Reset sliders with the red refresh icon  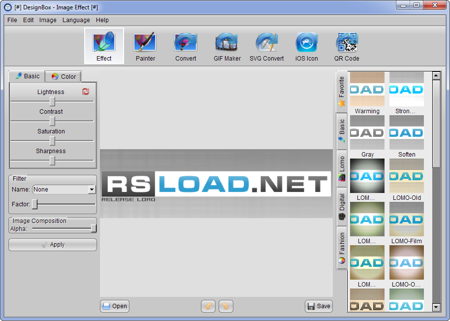86,92
